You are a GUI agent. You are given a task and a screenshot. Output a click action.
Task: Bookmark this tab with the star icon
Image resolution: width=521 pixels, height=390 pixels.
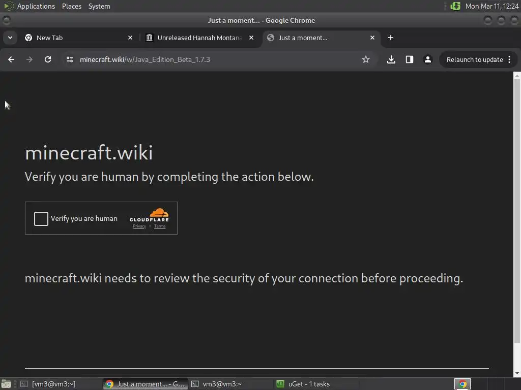[365, 59]
